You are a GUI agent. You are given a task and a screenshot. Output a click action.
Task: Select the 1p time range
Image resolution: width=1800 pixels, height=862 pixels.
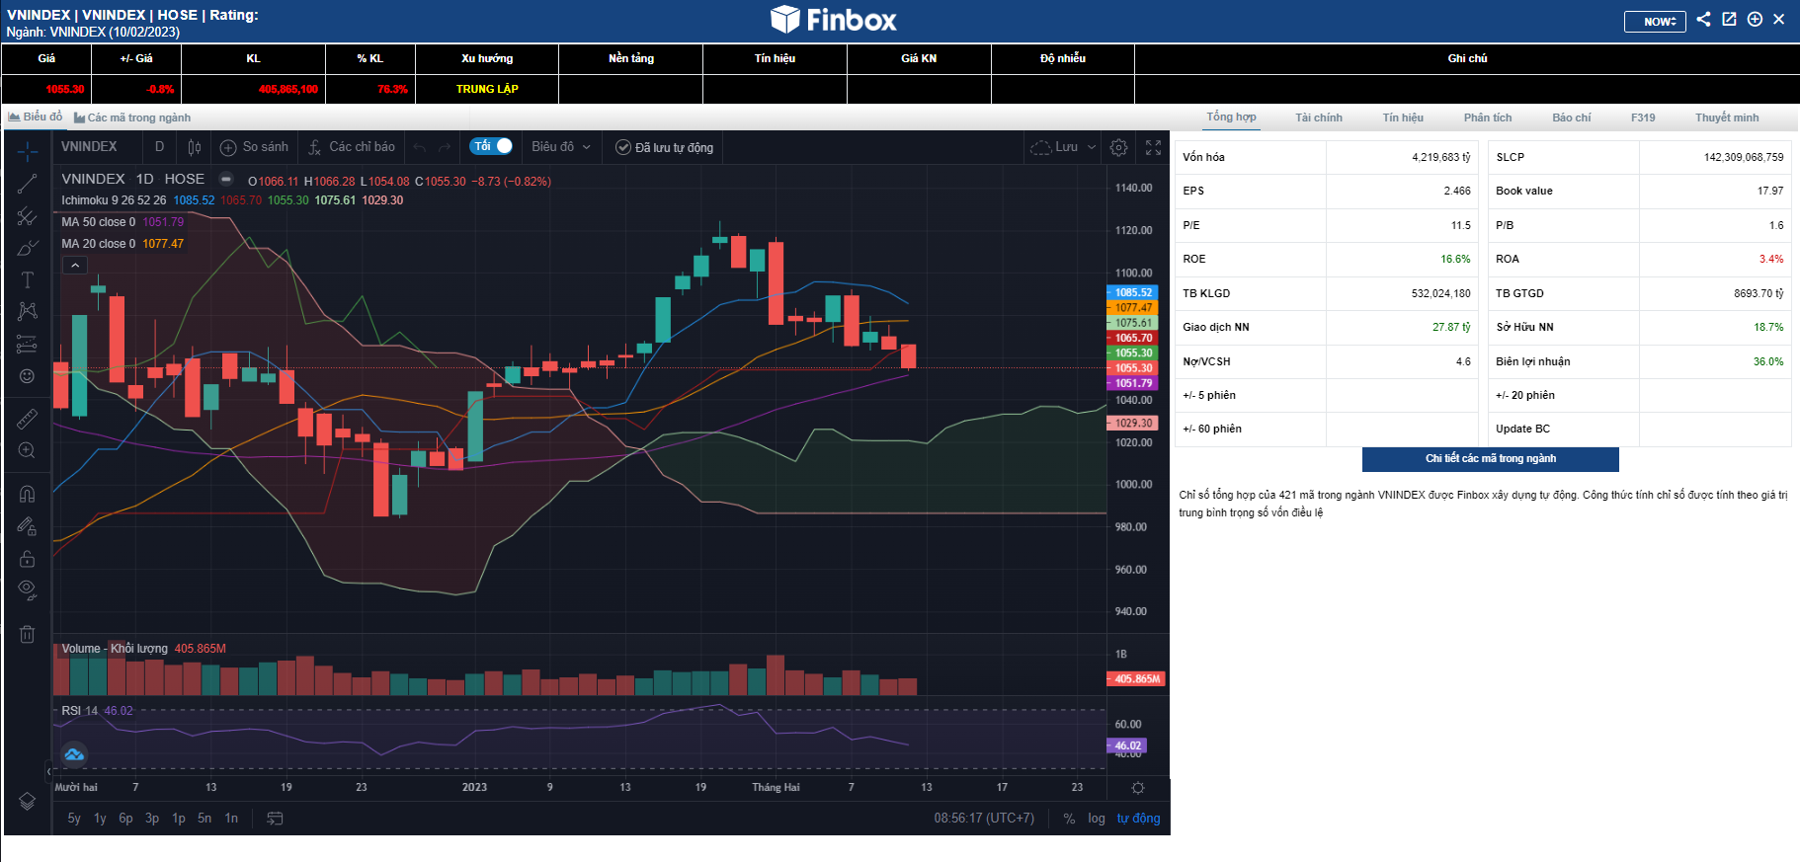(179, 818)
